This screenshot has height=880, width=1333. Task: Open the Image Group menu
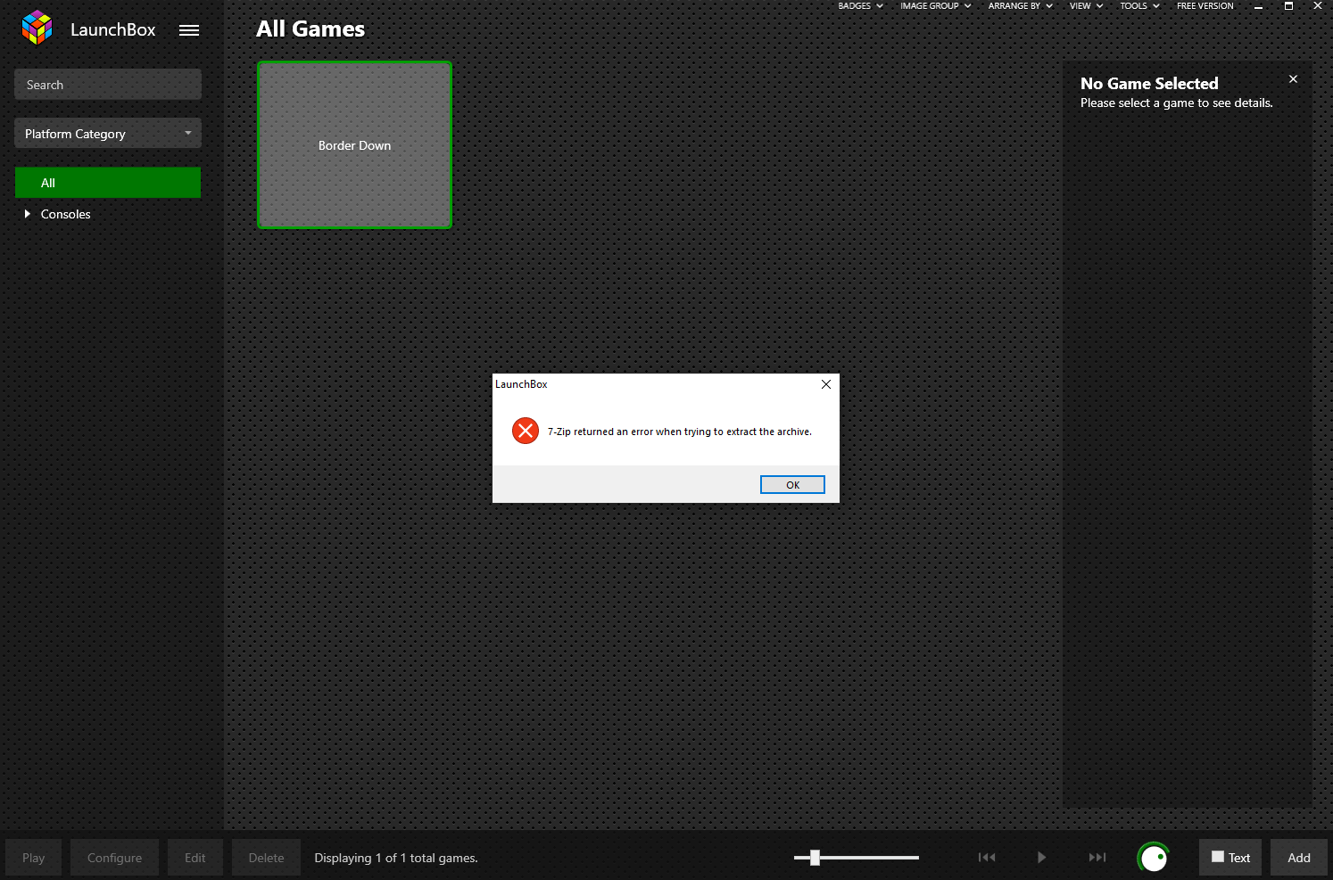click(x=935, y=6)
